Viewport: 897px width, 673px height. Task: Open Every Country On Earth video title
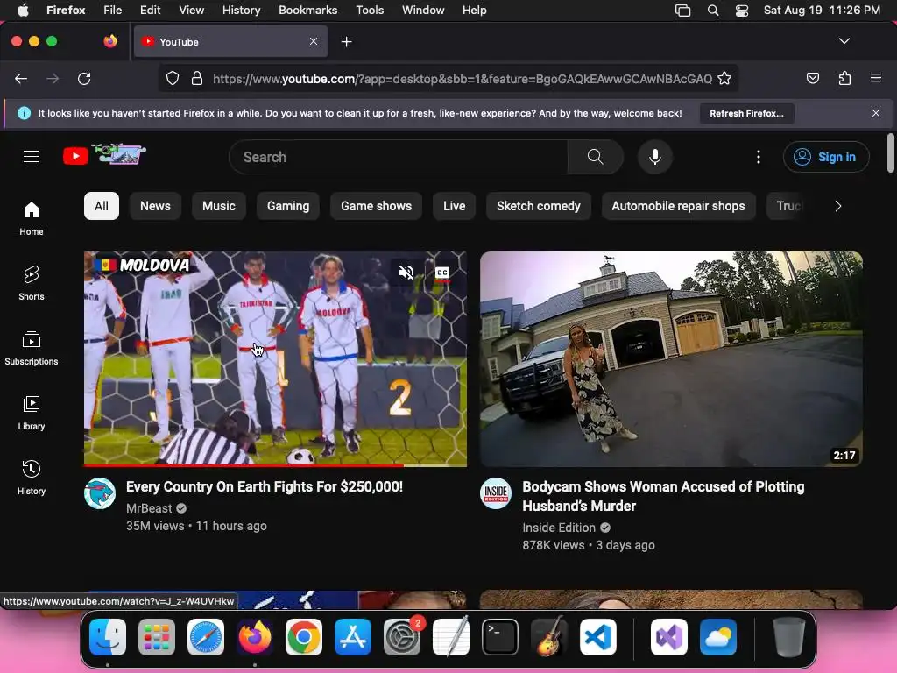pyautogui.click(x=265, y=486)
